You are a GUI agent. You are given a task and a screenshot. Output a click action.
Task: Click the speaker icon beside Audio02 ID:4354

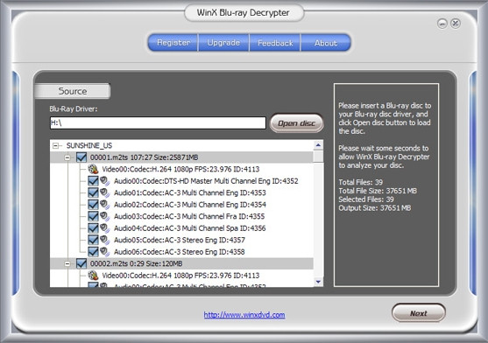[104, 205]
